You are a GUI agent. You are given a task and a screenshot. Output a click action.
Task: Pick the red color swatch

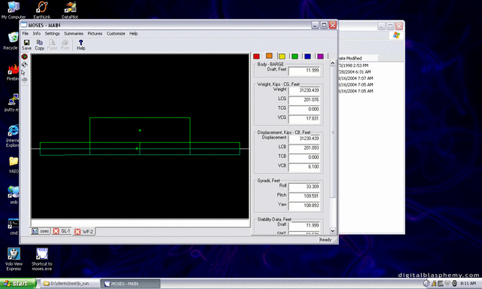click(x=256, y=56)
